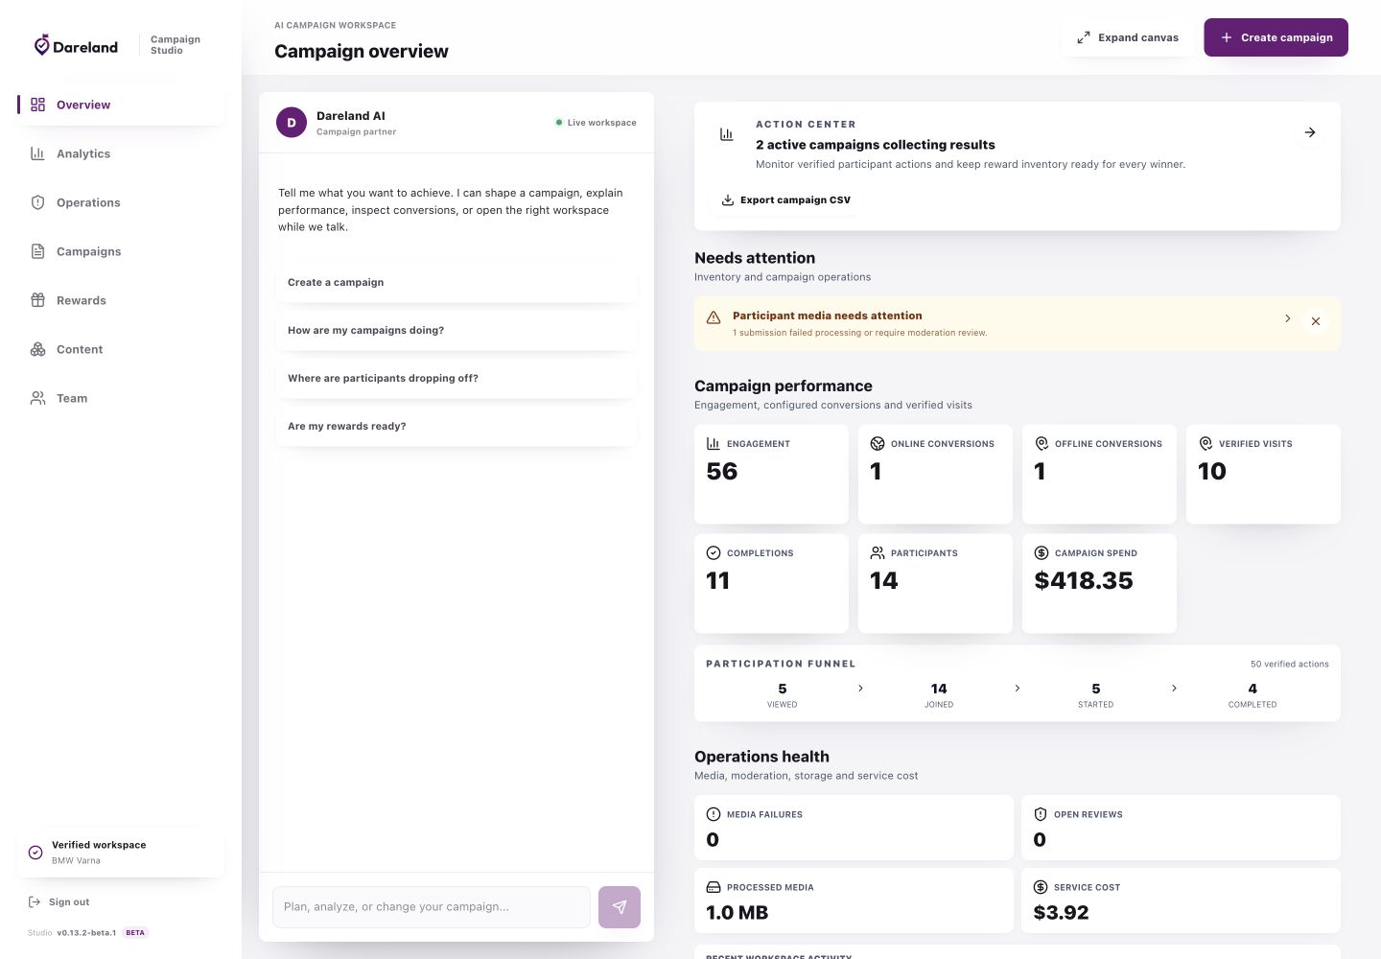Viewport: 1381px width, 959px height.
Task: Dismiss the participant media attention alert
Action: (1316, 321)
